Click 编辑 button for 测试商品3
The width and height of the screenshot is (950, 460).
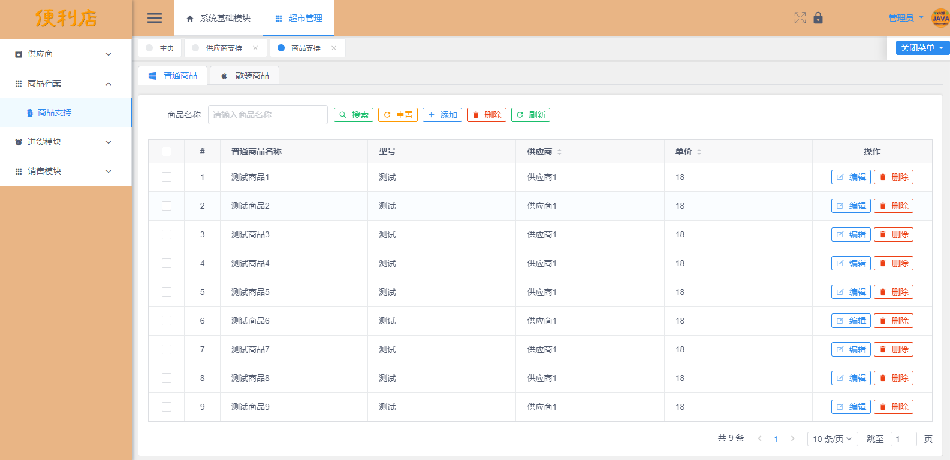pos(851,234)
